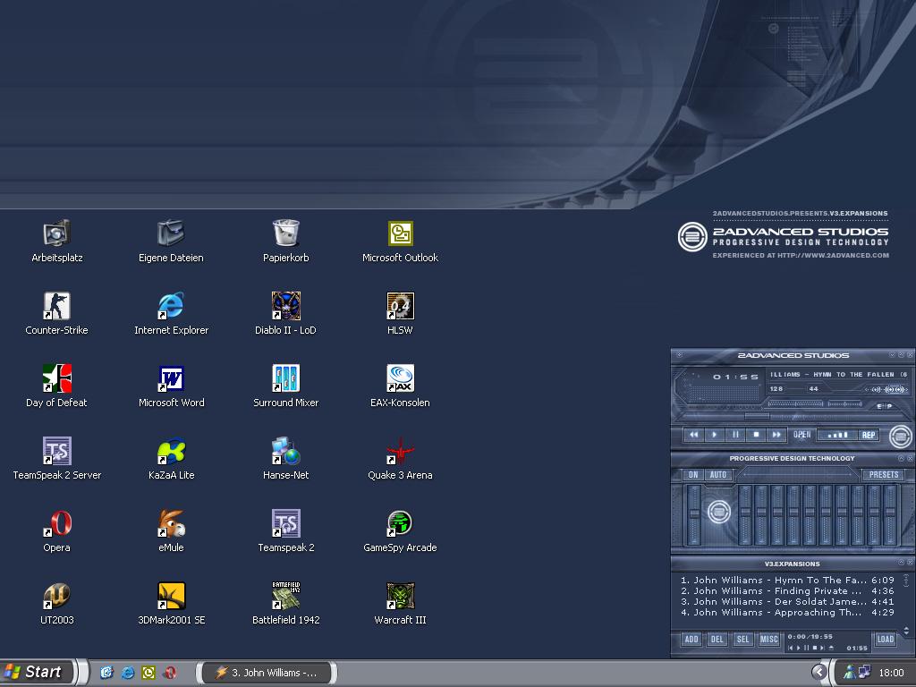Launch Quake 3 Arena shortcut
916x687 pixels.
coord(400,458)
